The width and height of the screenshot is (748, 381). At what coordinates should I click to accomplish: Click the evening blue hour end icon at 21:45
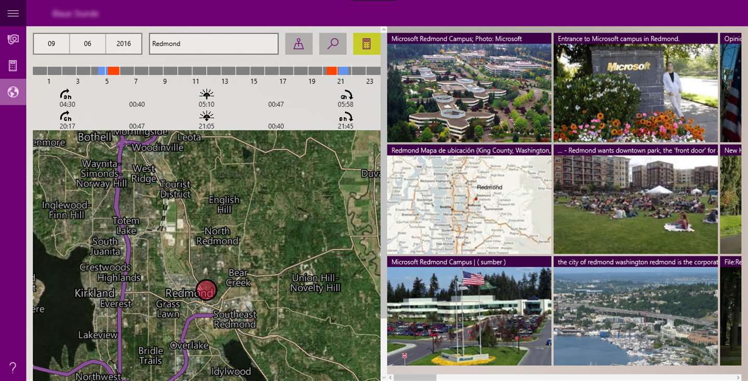346,116
